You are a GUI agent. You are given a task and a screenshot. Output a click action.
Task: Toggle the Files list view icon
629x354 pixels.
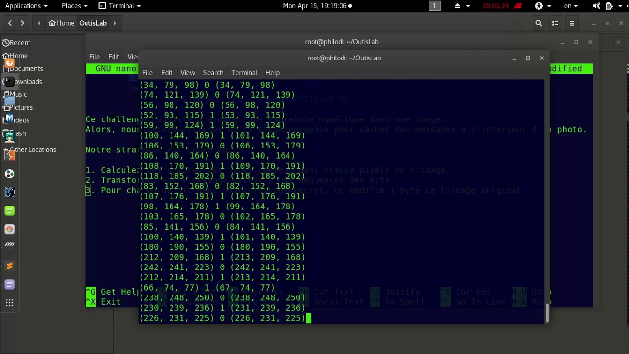[555, 23]
